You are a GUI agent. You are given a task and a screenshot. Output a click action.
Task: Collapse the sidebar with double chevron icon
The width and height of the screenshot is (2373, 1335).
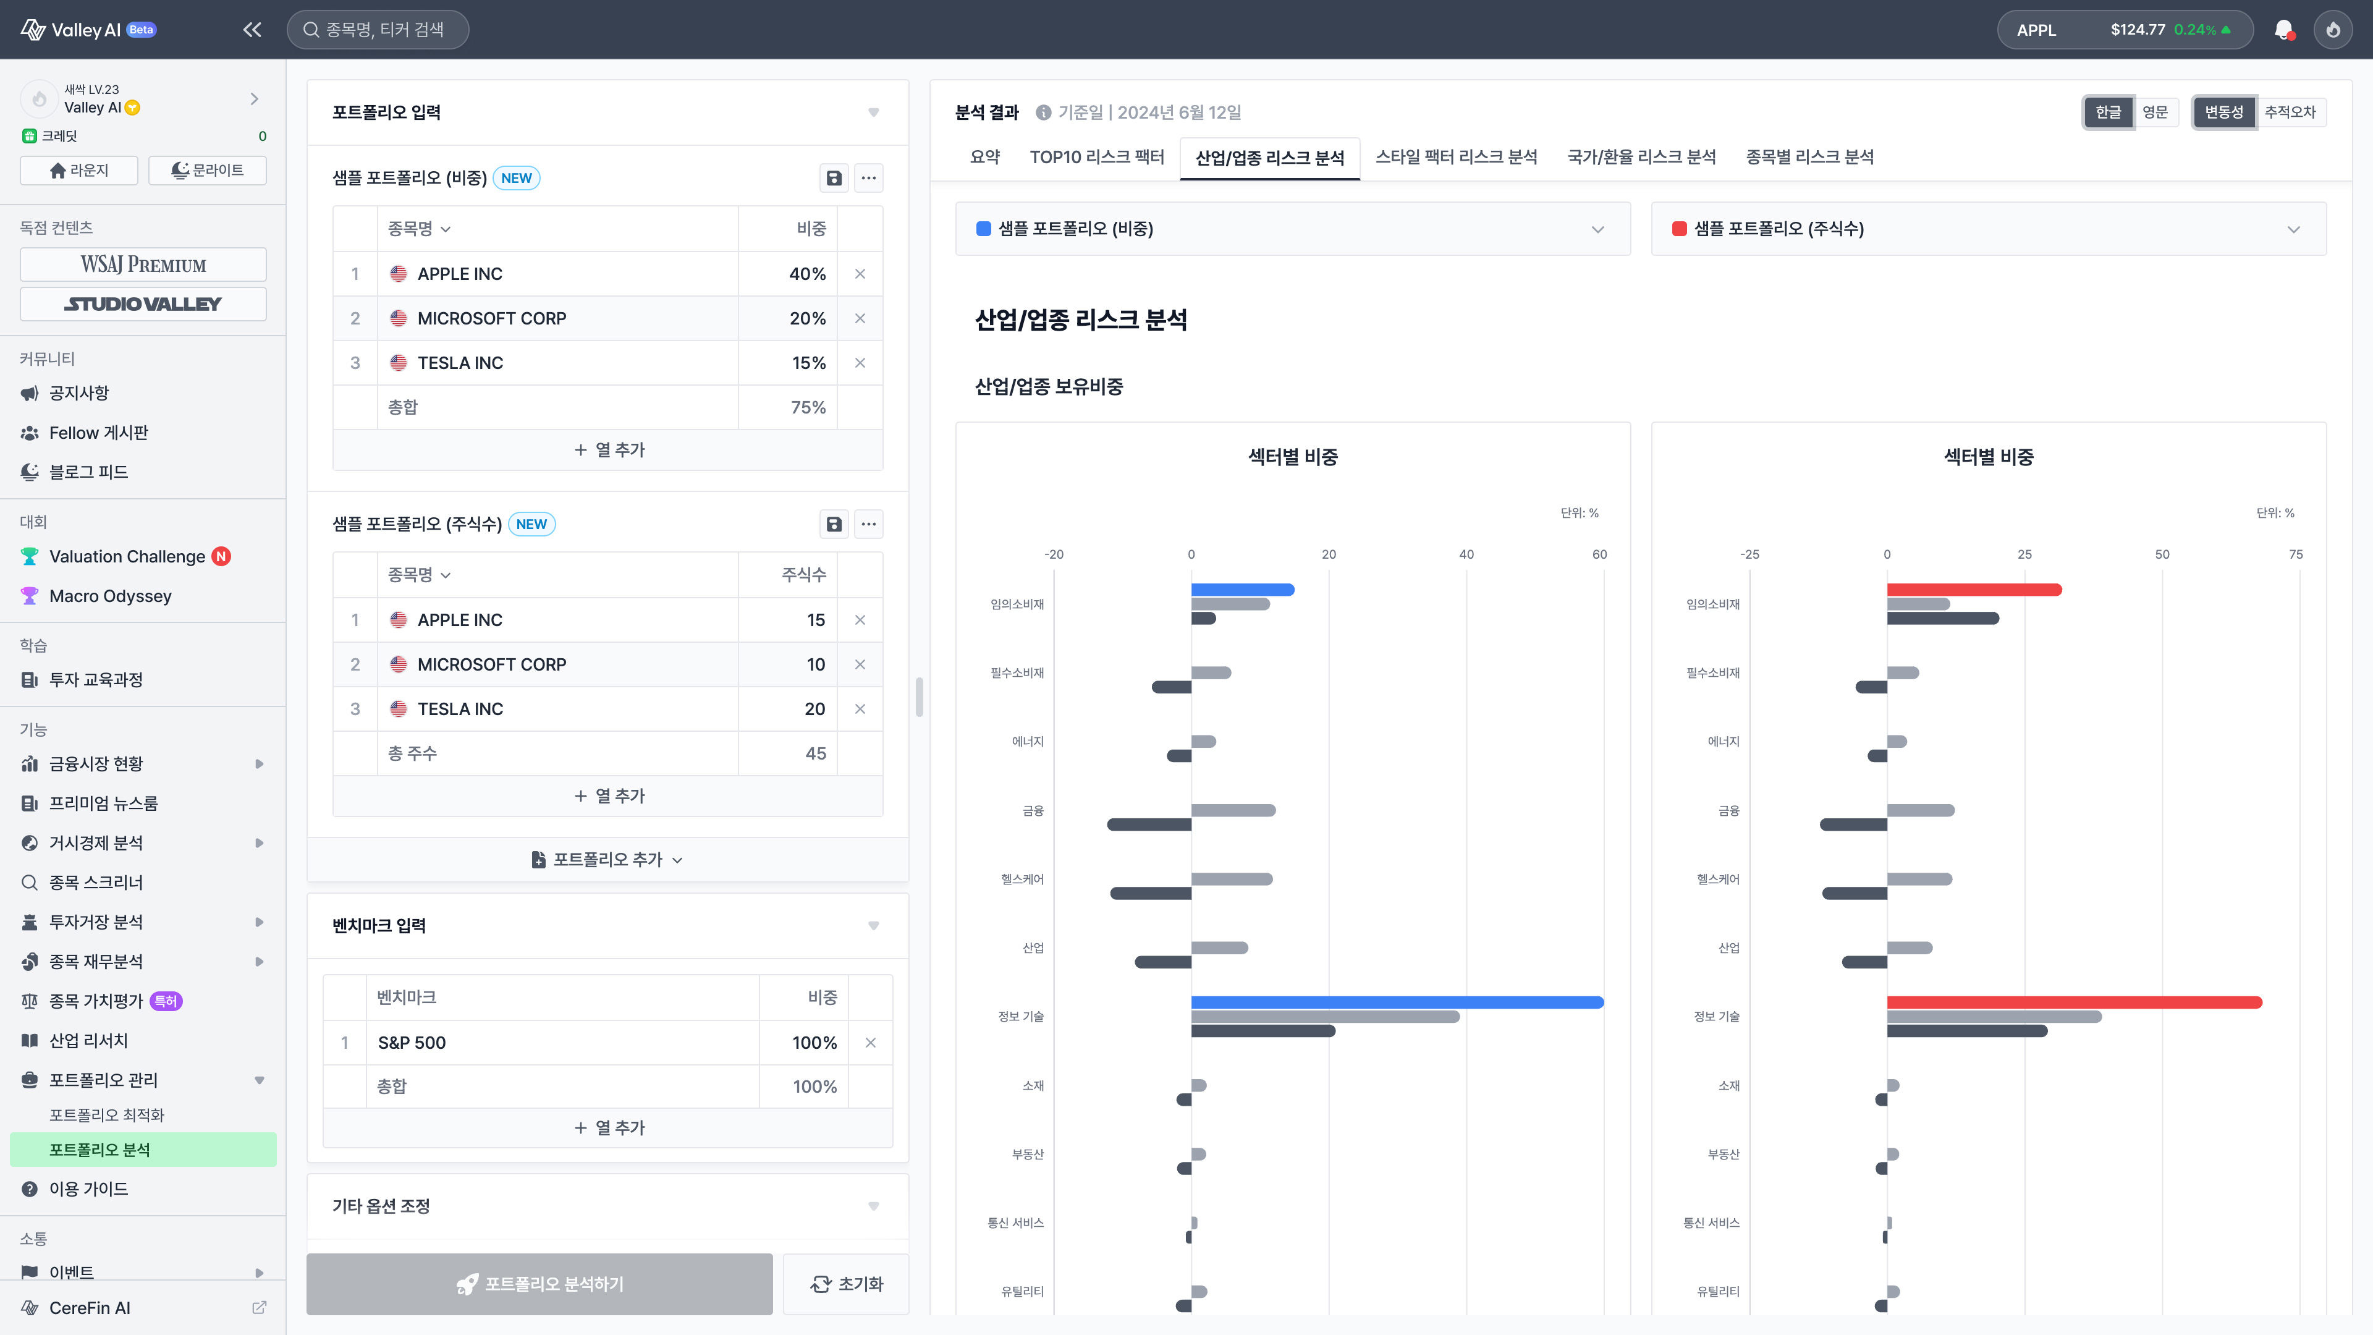[x=252, y=30]
